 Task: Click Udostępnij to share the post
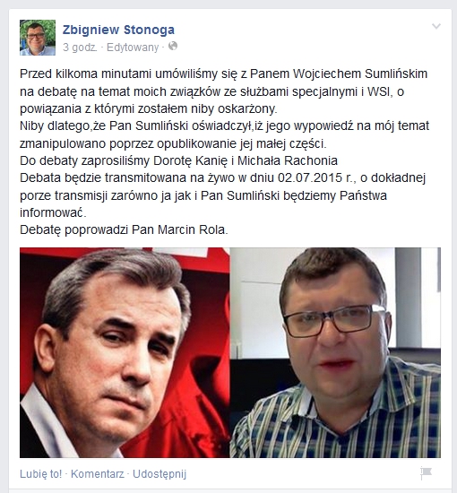160,474
